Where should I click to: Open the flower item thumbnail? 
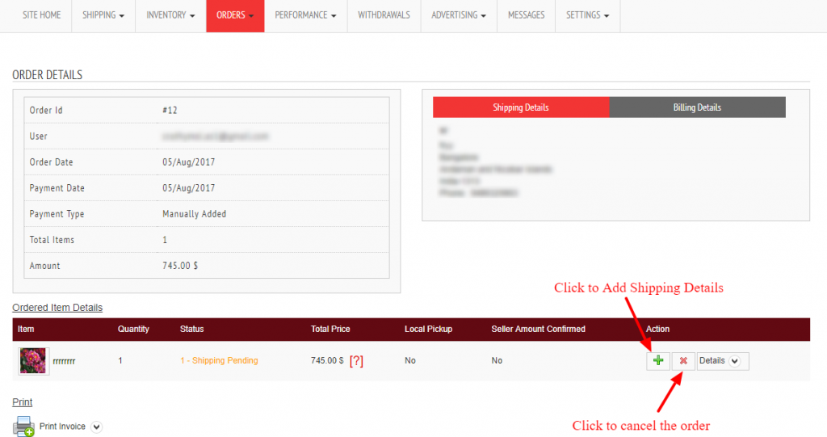pyautogui.click(x=33, y=361)
